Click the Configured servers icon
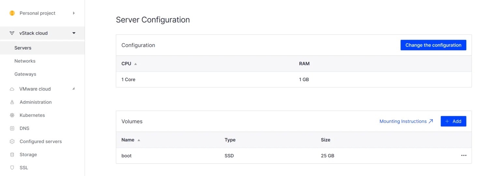The height and width of the screenshot is (176, 497). 12,141
